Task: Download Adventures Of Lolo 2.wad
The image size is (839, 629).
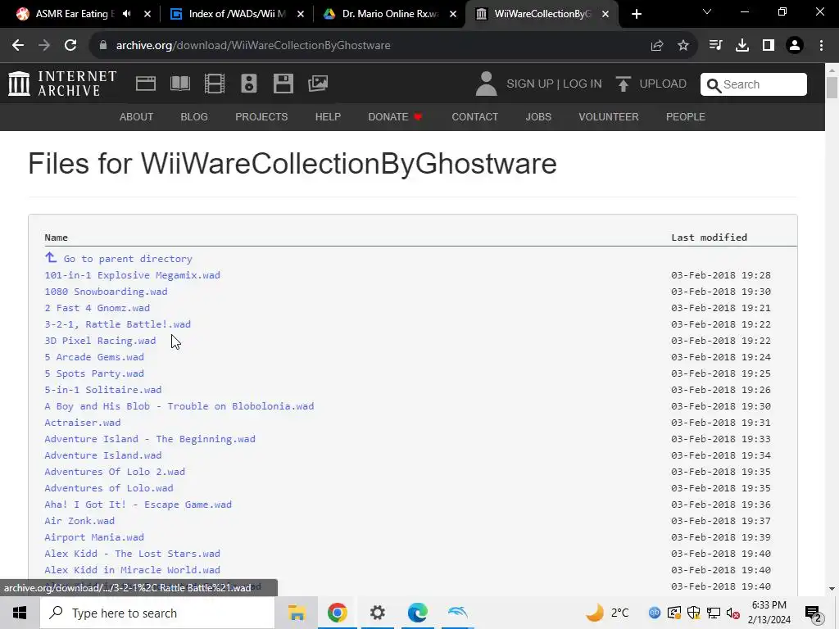Action: 115,472
